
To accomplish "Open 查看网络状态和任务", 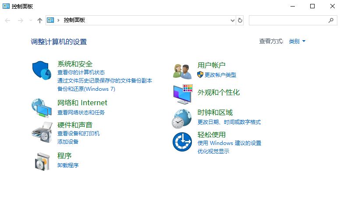I will [81, 112].
